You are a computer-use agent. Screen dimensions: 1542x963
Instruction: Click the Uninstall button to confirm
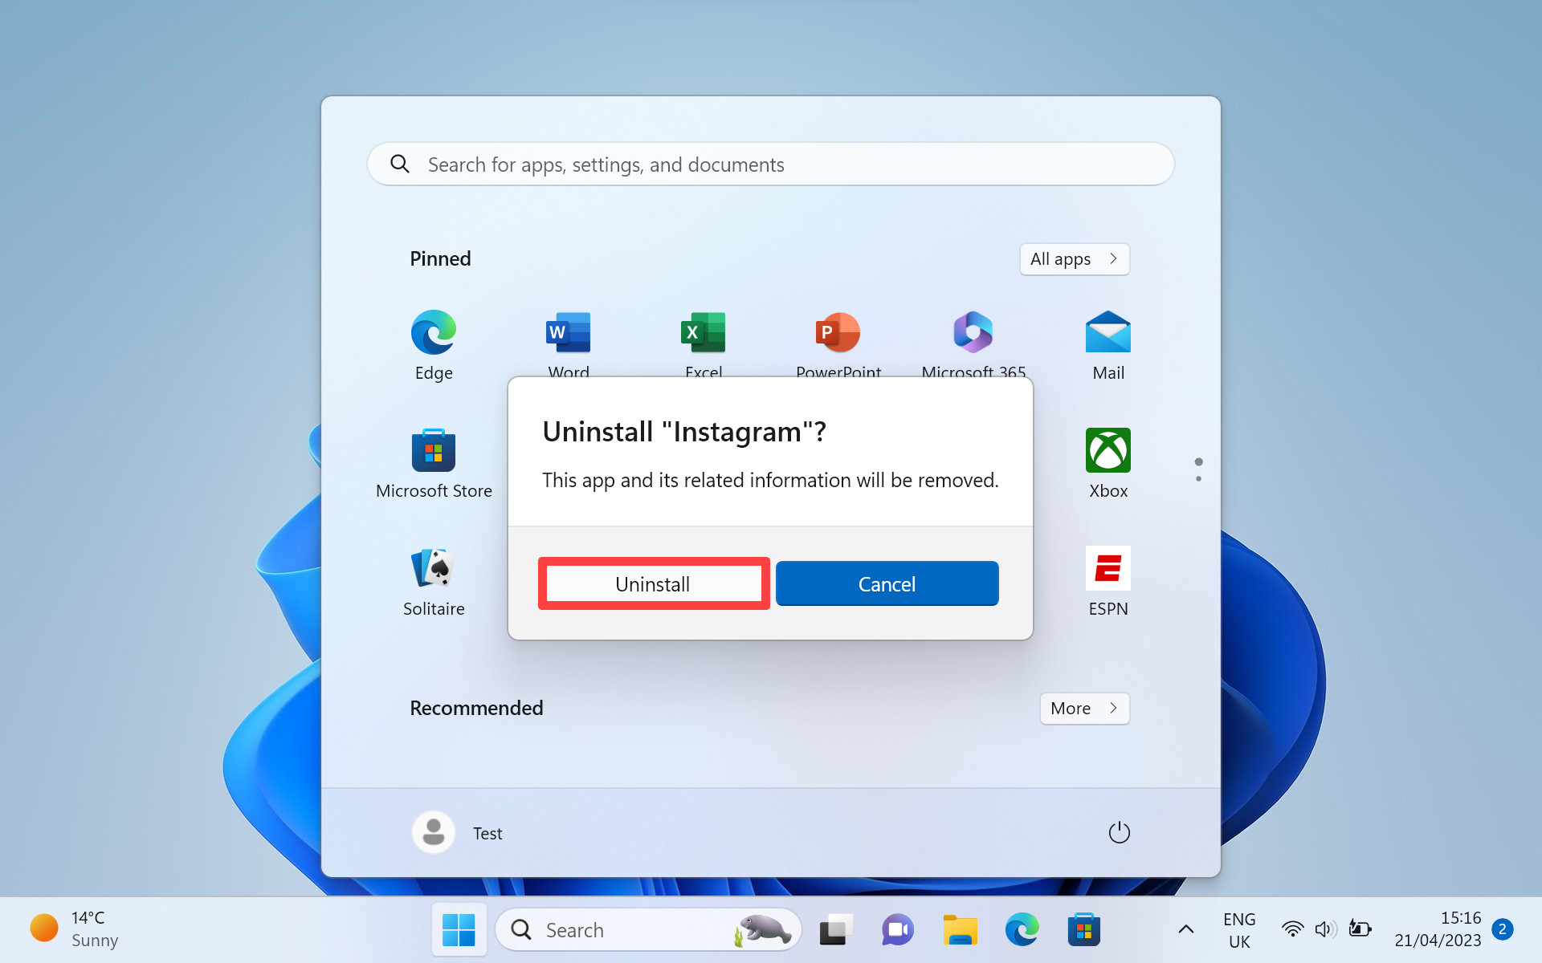(x=653, y=583)
